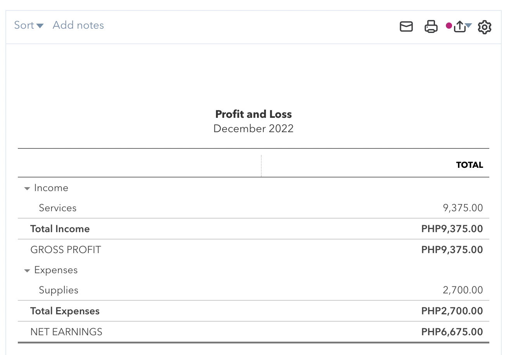Open Services amount 9,375.00
511x355 pixels.
click(463, 208)
